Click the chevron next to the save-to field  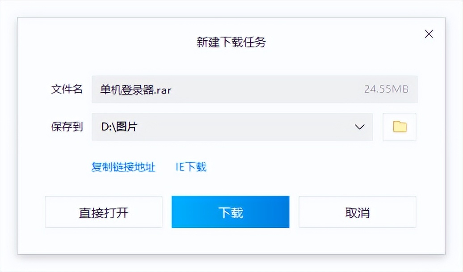pos(359,127)
